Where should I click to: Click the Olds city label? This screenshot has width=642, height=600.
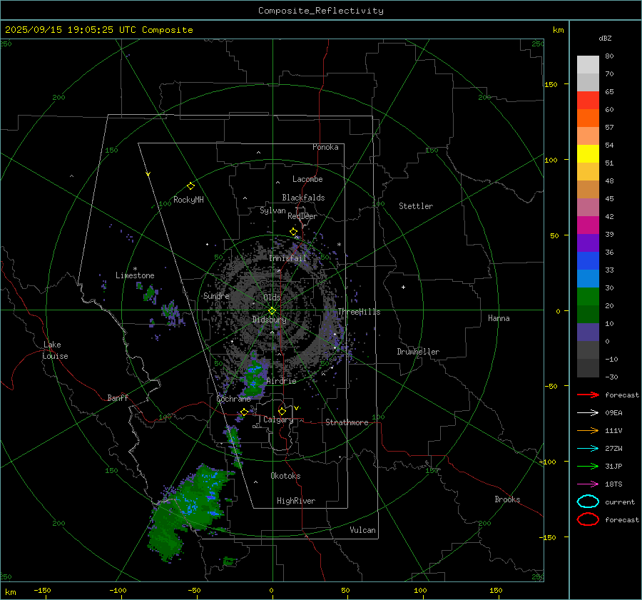272,298
